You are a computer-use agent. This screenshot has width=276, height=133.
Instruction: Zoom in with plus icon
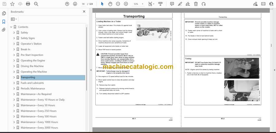pyautogui.click(x=126, y=4)
